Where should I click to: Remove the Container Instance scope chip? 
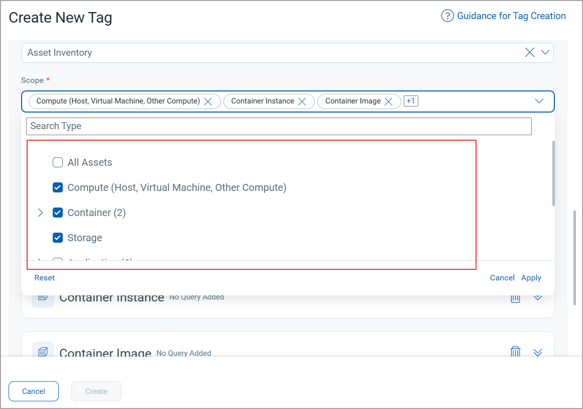tap(302, 101)
